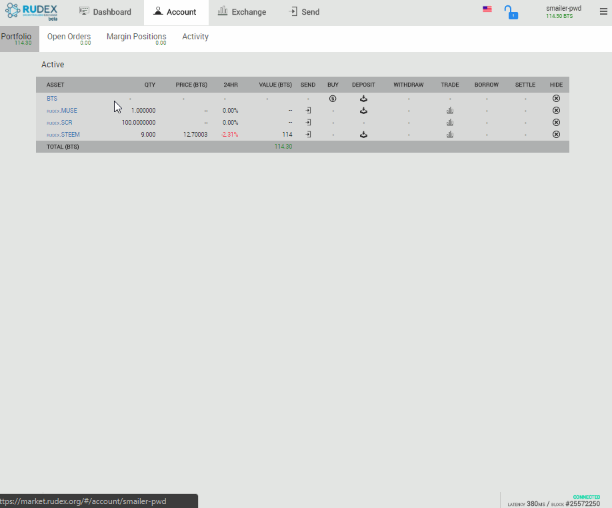The height and width of the screenshot is (508, 612).
Task: Click the PRICE (BTS) column header
Action: click(x=191, y=85)
